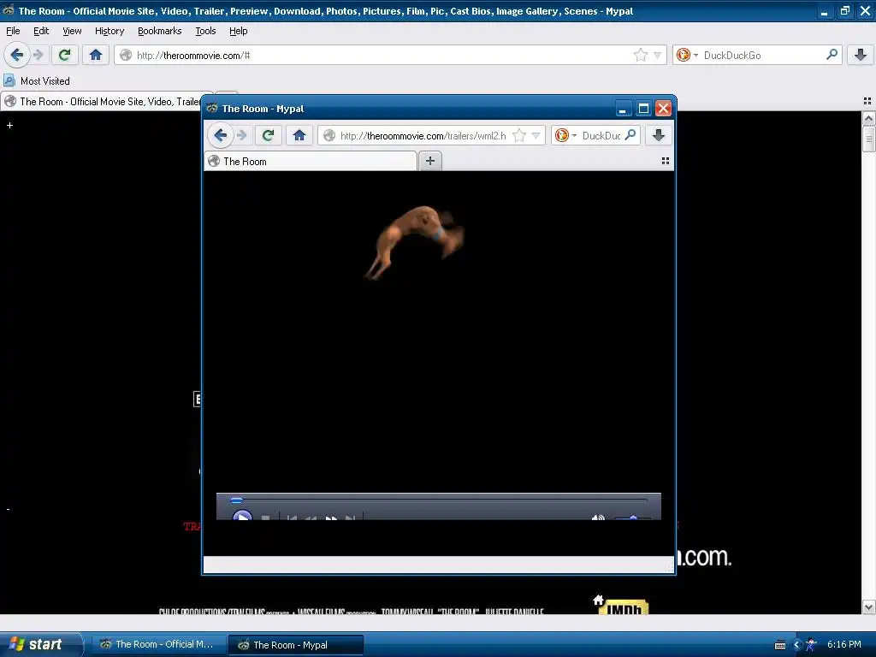
Task: Click the video seek progress bar
Action: click(439, 500)
